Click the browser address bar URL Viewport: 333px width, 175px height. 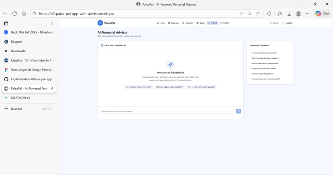76,14
